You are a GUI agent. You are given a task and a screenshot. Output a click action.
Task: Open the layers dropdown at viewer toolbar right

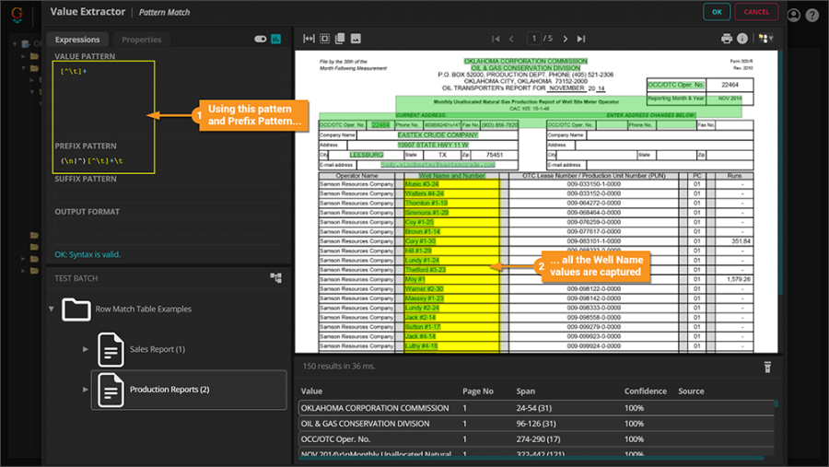point(765,39)
